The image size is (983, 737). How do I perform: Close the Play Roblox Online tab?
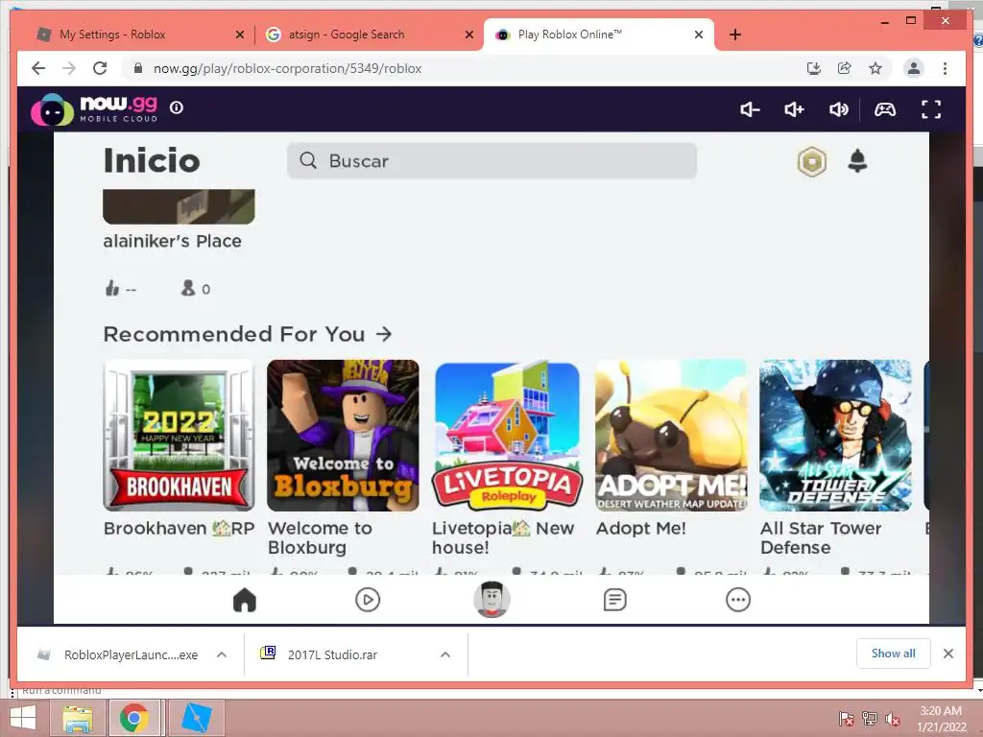699,36
